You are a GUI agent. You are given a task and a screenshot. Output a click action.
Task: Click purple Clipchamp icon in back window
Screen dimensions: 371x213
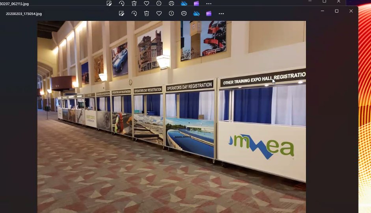tap(196, 3)
